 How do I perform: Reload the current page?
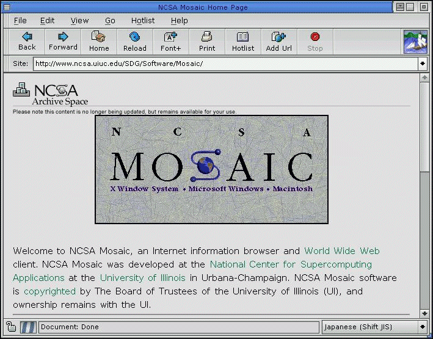tap(135, 37)
